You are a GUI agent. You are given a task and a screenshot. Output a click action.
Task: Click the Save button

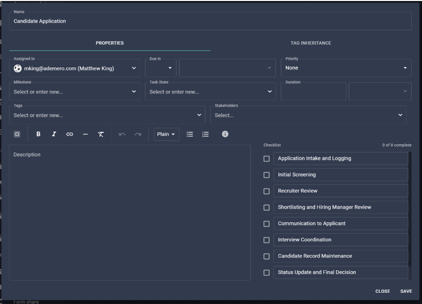[406, 291]
